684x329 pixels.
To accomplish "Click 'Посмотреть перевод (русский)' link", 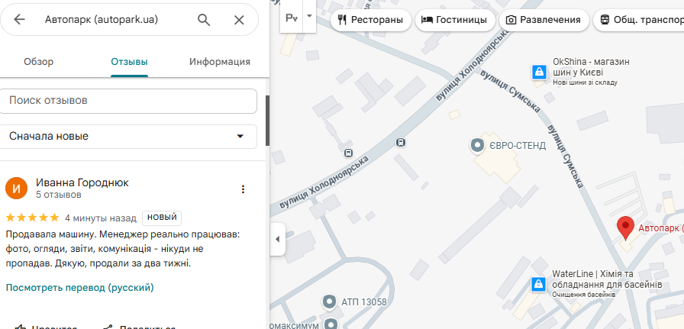I will pyautogui.click(x=80, y=288).
